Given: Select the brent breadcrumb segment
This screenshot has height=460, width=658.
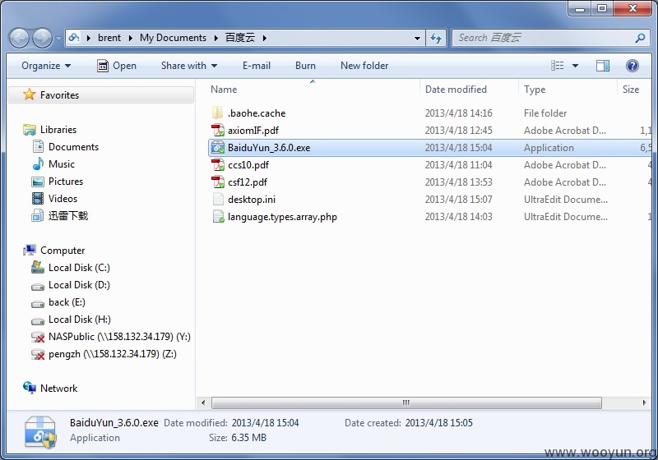Looking at the screenshot, I should pos(109,38).
